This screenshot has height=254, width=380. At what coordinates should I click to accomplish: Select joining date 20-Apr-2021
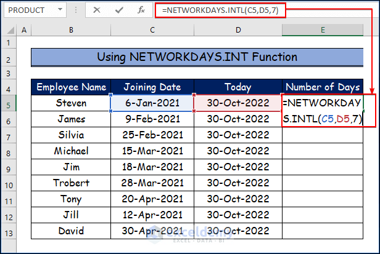tap(152, 199)
